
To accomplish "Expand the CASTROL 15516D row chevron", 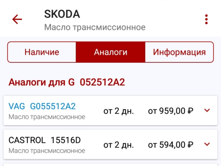I will pyautogui.click(x=207, y=144).
